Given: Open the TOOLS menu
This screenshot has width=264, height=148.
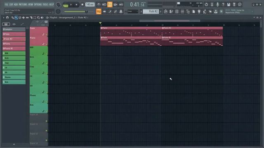Looking at the screenshot, I should click(45, 5).
